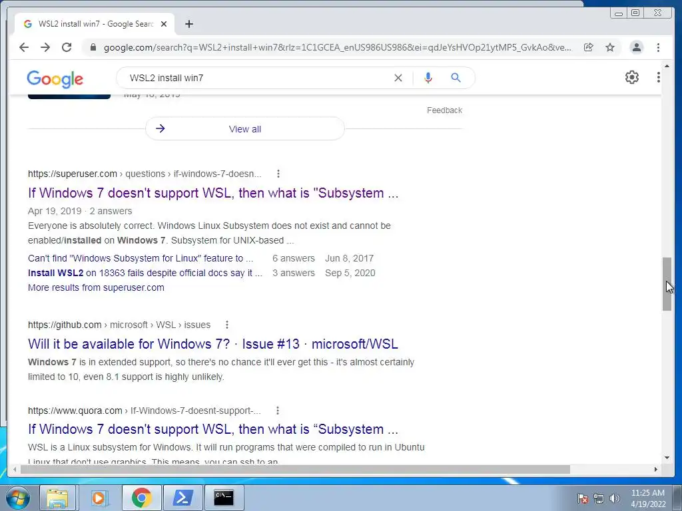The image size is (682, 511).
Task: Start voice search with microphone
Action: pos(428,78)
